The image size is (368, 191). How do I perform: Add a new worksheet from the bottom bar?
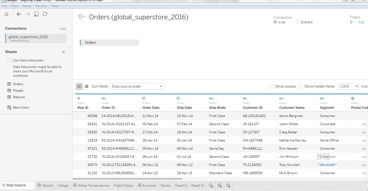coord(211,186)
